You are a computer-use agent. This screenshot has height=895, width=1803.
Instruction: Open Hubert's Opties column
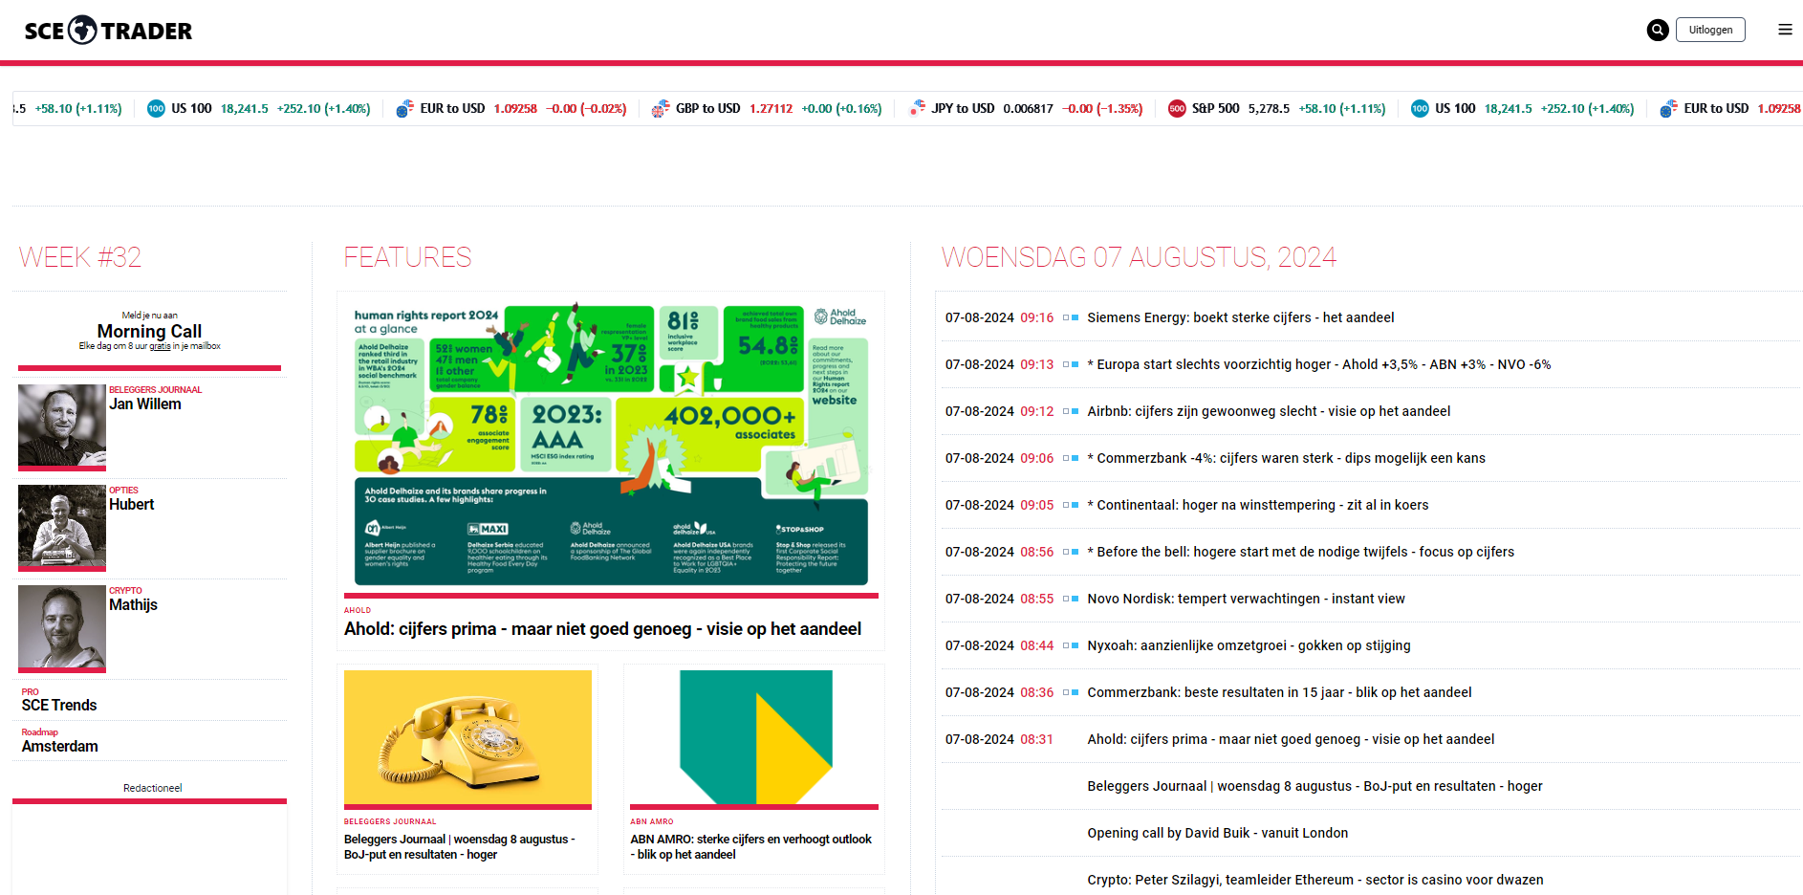(x=132, y=505)
